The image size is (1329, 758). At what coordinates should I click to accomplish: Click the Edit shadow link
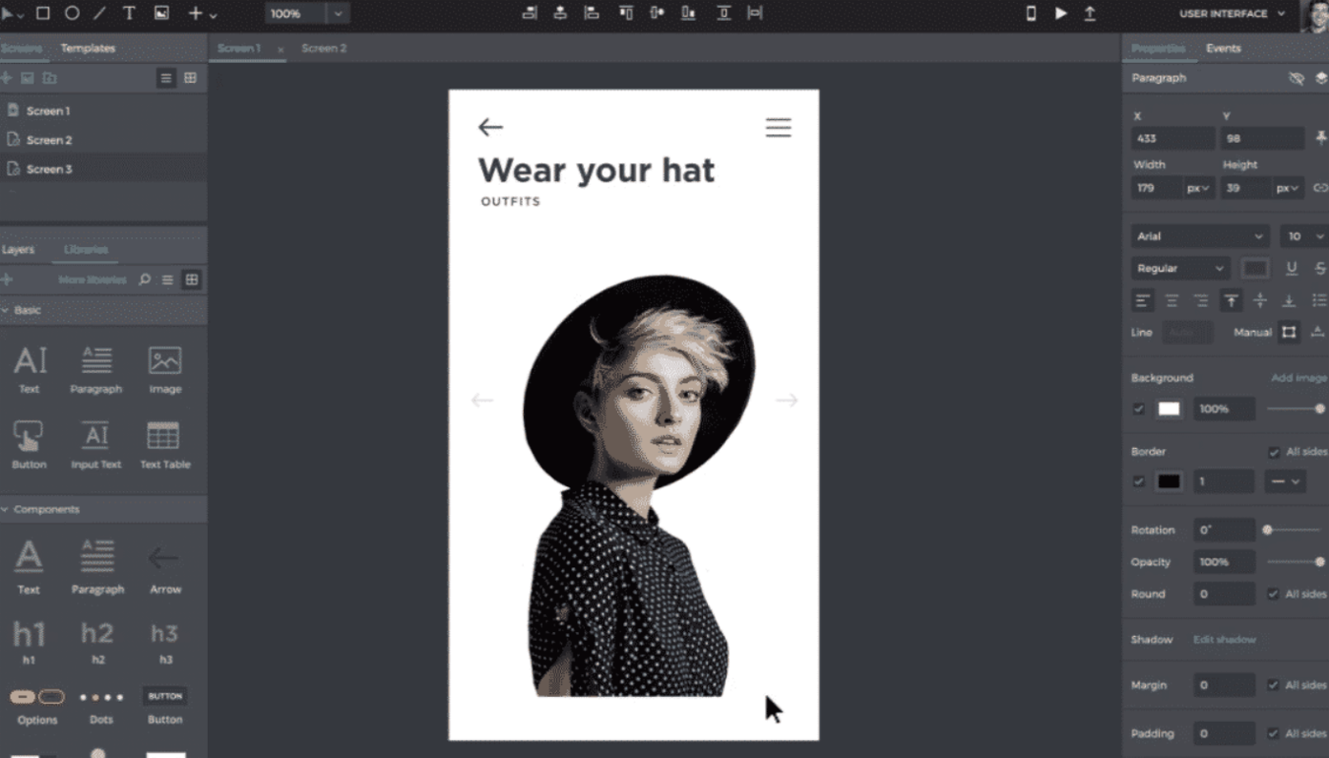click(x=1224, y=640)
